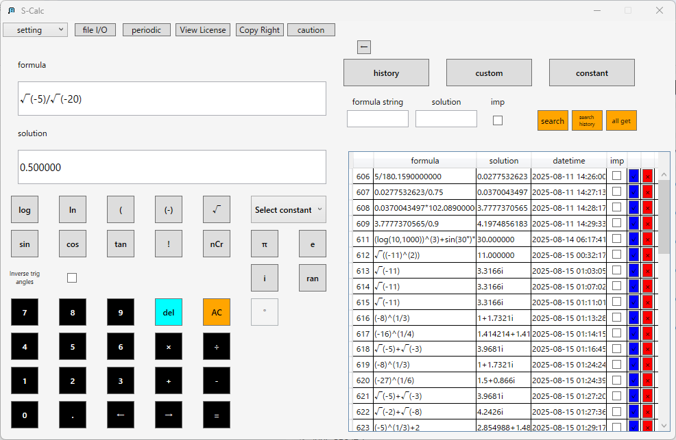Click the decimal point key
676x440 pixels.
pos(73,415)
